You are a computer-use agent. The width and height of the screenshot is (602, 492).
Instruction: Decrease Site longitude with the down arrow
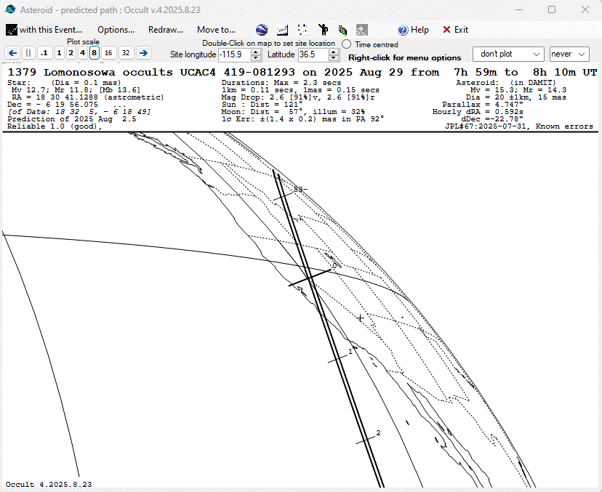click(x=256, y=57)
